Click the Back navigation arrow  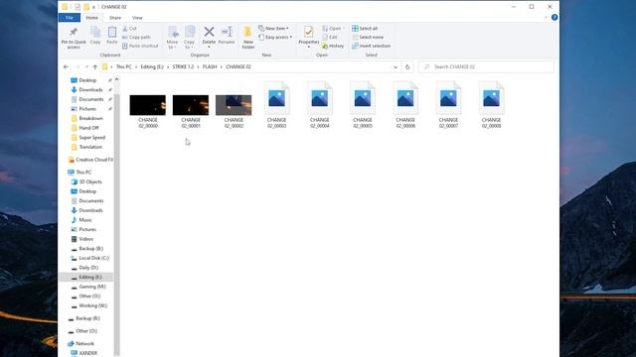(66, 66)
